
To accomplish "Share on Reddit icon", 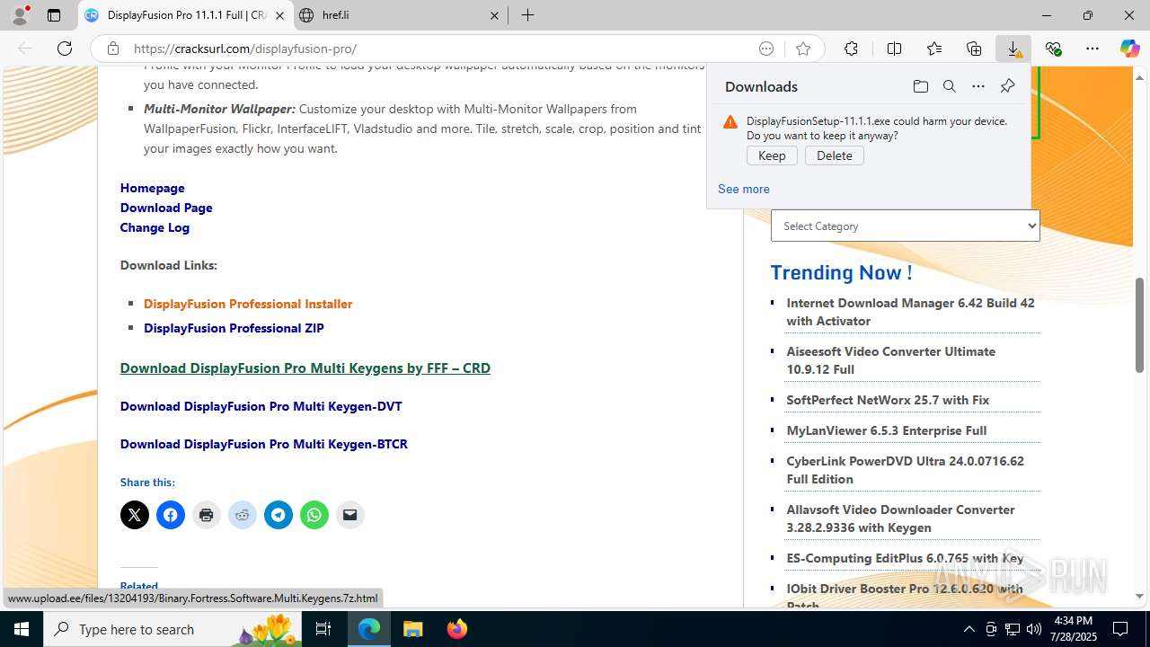I will pos(243,515).
